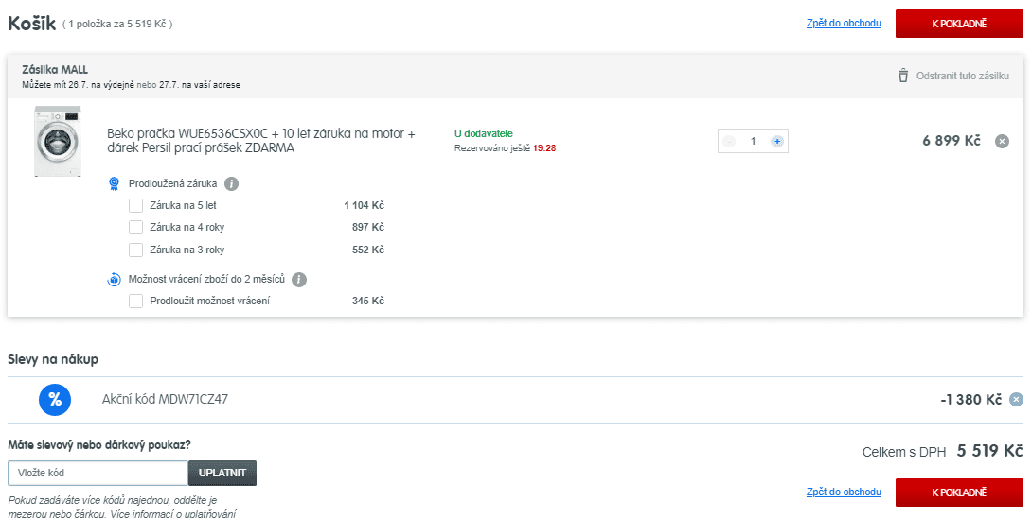Screen dimensions: 1032x518
Task: Click the Zásilka MALL heading
Action: [55, 70]
